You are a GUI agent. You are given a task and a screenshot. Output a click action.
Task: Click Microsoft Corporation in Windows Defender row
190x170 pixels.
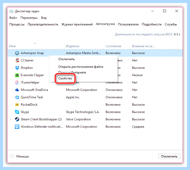point(82,127)
